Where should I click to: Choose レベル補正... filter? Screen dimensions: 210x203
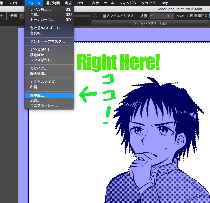[x=49, y=9]
